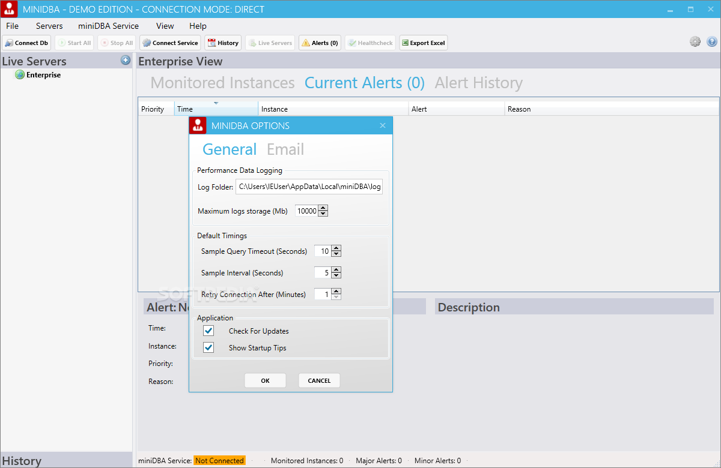Click the Retry Connection After value field

(x=323, y=294)
